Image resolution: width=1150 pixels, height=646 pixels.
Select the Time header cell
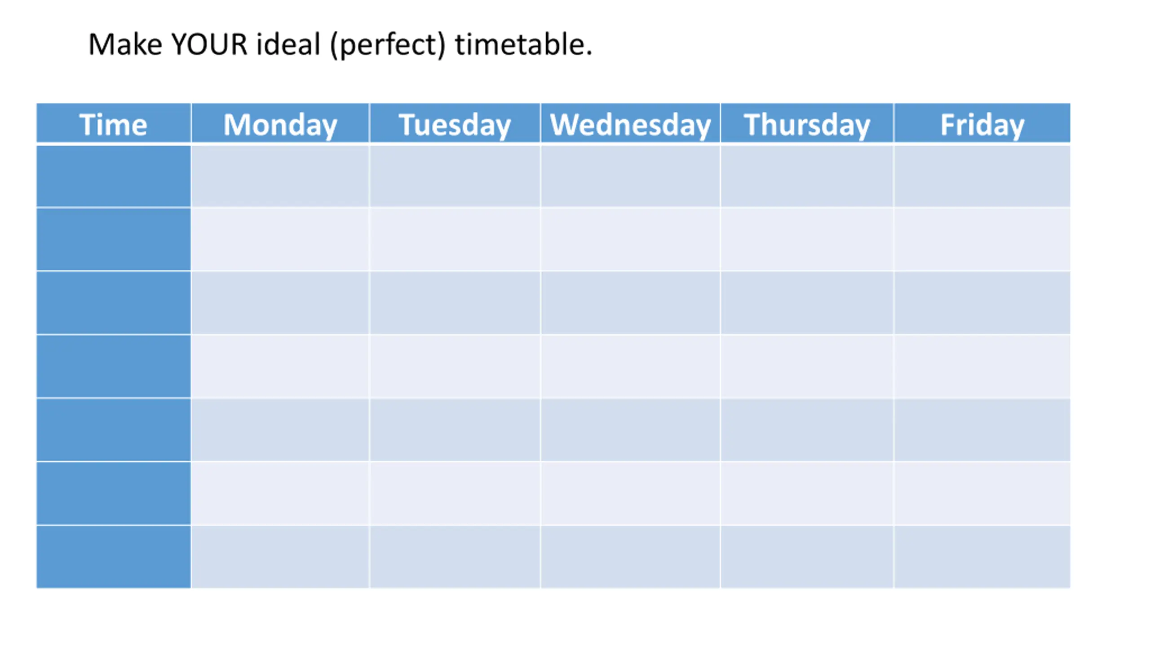pos(113,123)
